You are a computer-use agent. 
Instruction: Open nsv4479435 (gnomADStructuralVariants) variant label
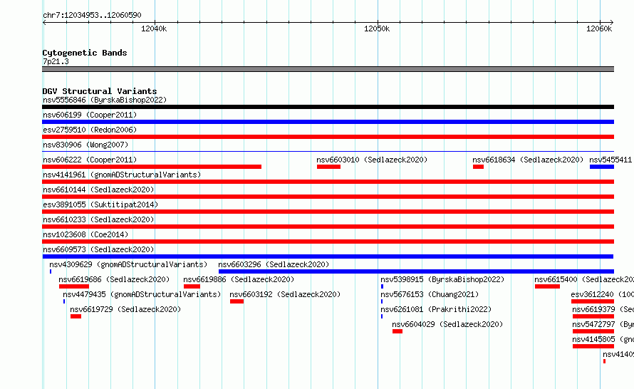[x=142, y=294]
